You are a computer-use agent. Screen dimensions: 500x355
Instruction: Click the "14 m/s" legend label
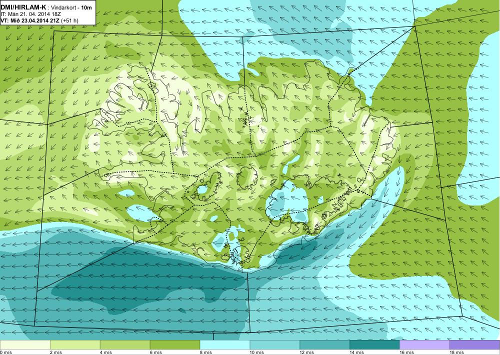(x=357, y=352)
